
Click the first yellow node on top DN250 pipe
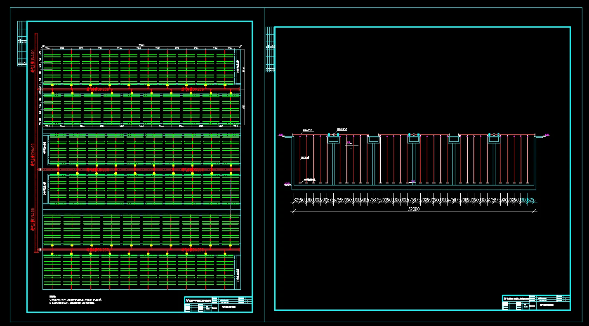click(52, 85)
